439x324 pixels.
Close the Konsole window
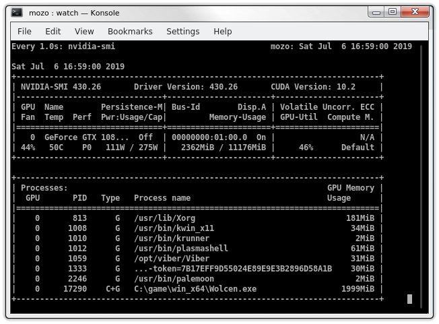[415, 11]
